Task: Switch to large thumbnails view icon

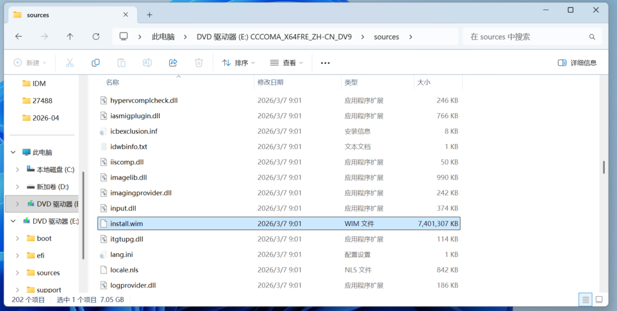Action: pos(600,300)
